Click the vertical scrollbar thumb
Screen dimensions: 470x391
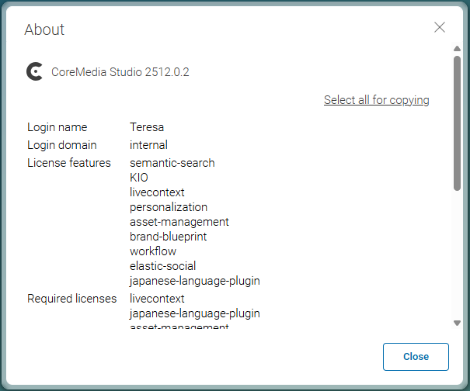point(457,123)
